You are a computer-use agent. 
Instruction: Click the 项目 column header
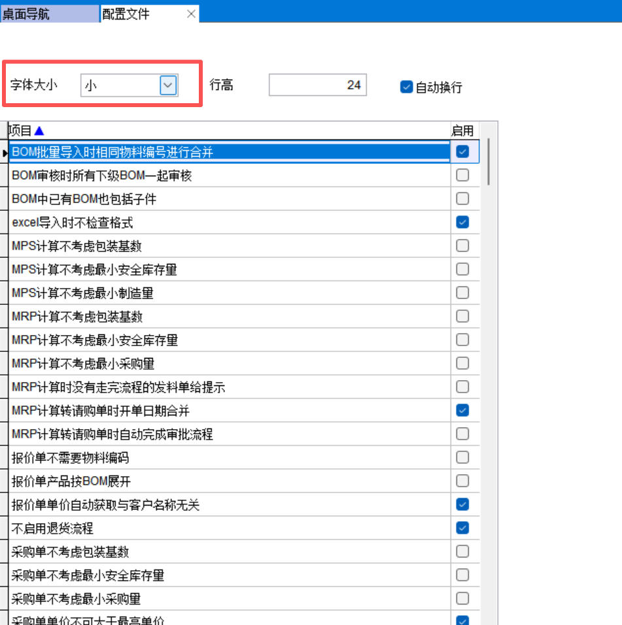point(196,131)
